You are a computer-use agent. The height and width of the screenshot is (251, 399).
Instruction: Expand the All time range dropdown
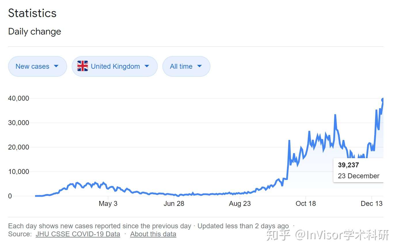[186, 66]
